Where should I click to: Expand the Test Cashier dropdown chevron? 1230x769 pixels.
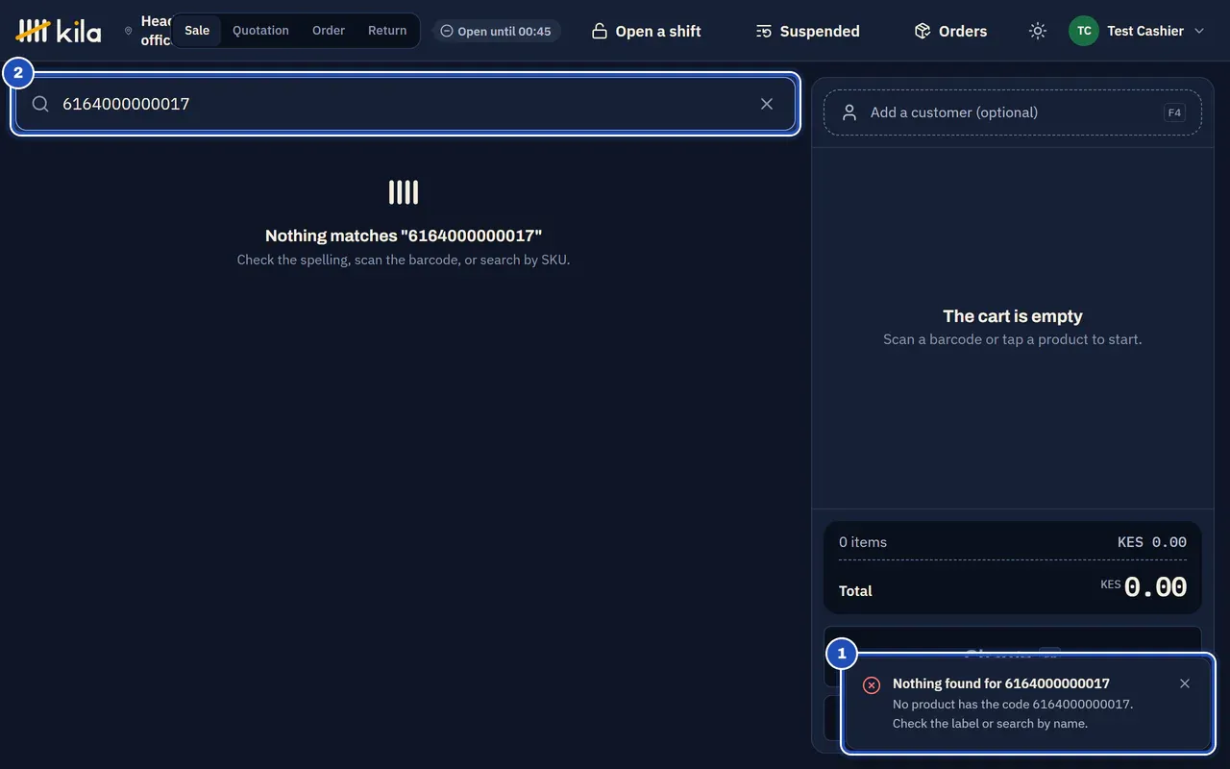coord(1198,31)
